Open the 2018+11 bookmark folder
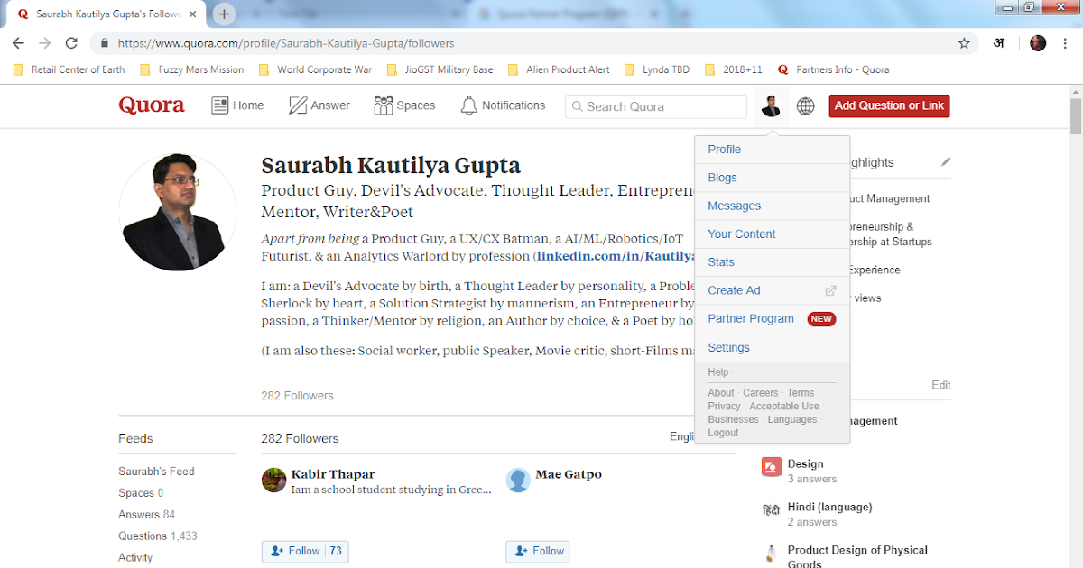The height and width of the screenshot is (568, 1083). coord(734,69)
